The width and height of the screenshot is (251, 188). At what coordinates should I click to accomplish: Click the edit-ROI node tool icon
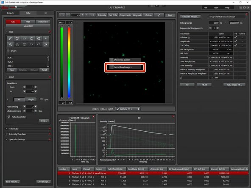[17, 44]
